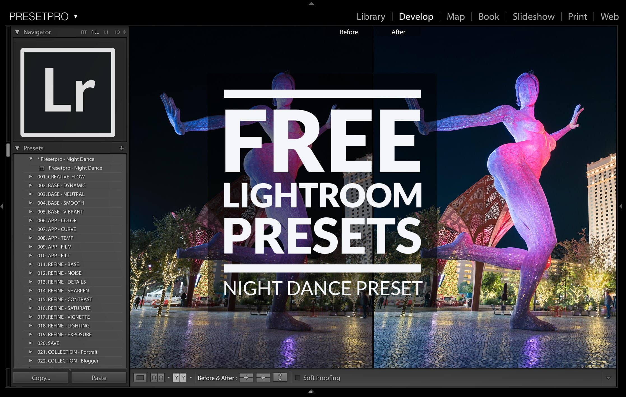Set Navigator zoom to 1:1
Viewport: 626px width, 397px height.
pyautogui.click(x=106, y=32)
